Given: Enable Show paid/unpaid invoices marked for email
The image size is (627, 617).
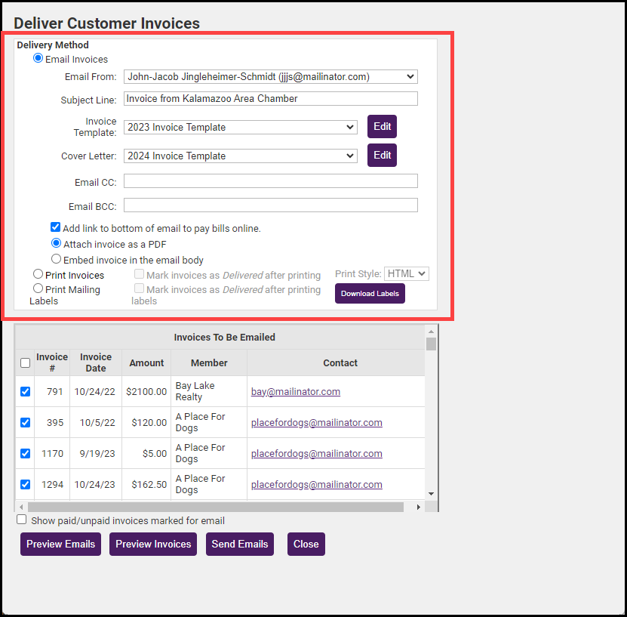Looking at the screenshot, I should tap(22, 520).
